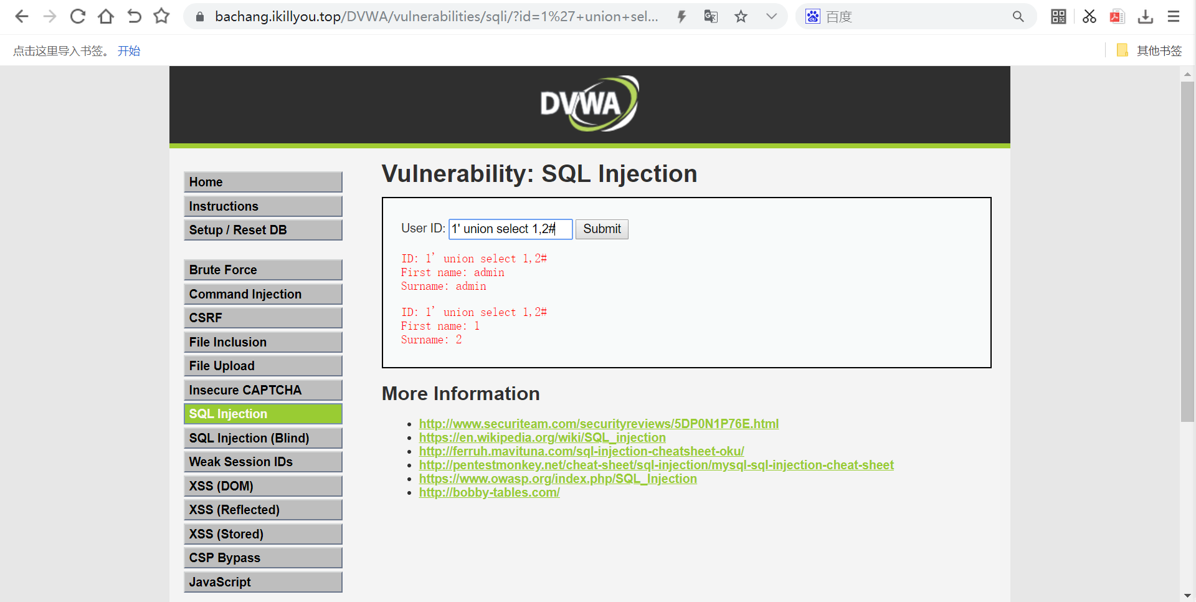The image size is (1196, 602).
Task: Open the JavaScript menu item
Action: point(263,582)
